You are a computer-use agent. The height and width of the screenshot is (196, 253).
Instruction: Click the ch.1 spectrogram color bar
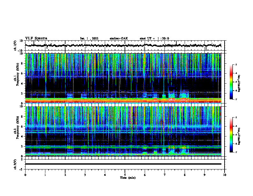tap(231, 82)
